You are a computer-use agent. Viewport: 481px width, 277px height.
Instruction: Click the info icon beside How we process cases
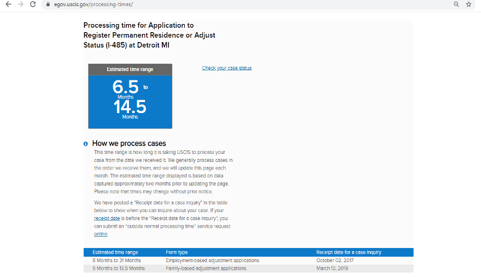86,143
